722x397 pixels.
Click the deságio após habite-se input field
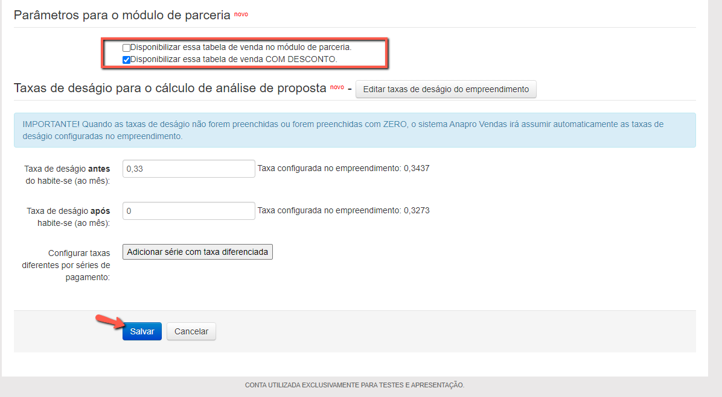(188, 211)
